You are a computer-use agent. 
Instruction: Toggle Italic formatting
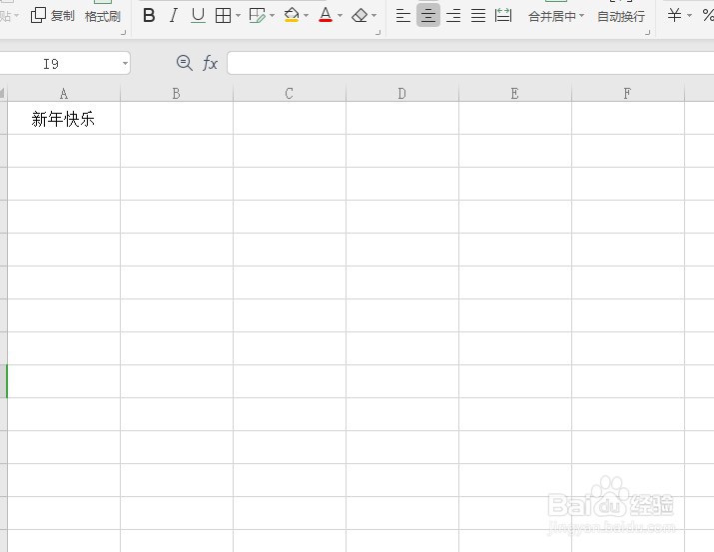(173, 16)
